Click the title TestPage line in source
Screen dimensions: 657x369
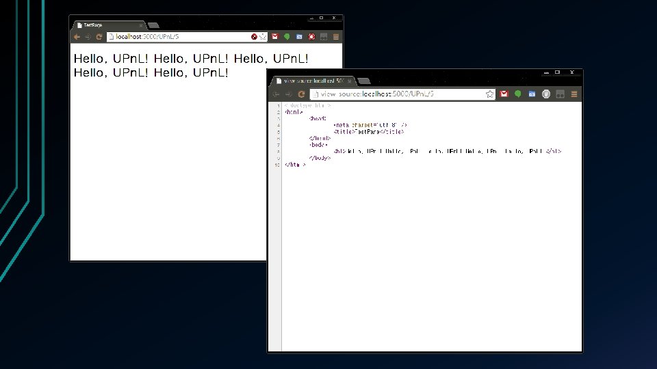coord(369,132)
